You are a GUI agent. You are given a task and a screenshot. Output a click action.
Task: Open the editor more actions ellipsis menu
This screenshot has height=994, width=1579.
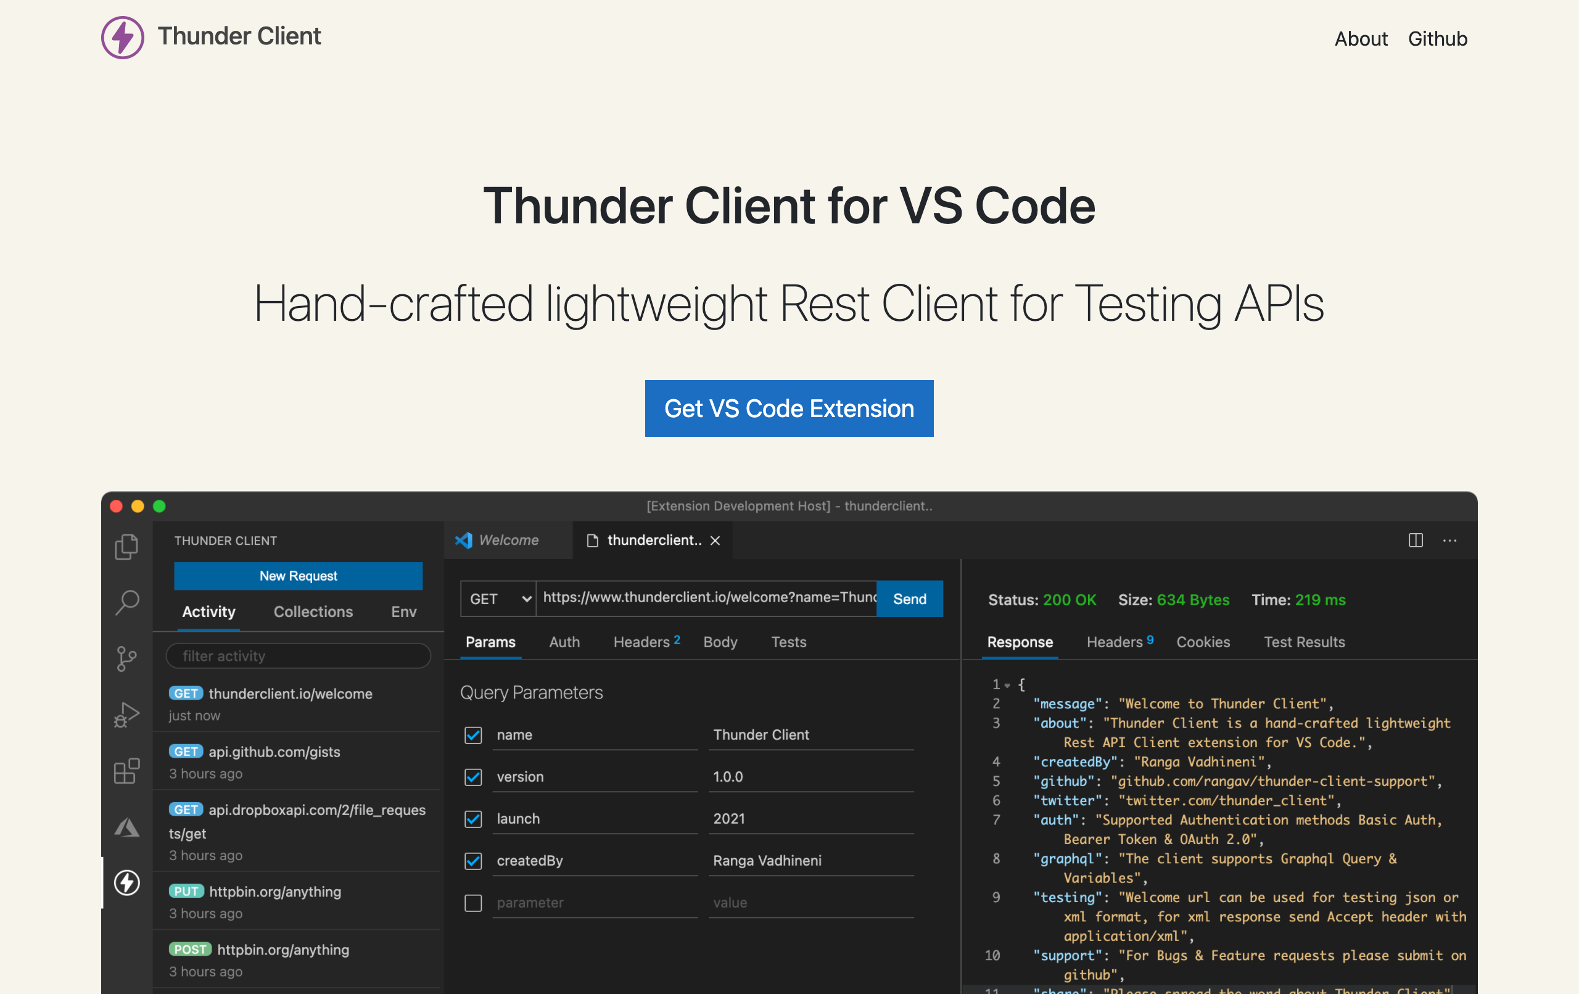pos(1450,540)
